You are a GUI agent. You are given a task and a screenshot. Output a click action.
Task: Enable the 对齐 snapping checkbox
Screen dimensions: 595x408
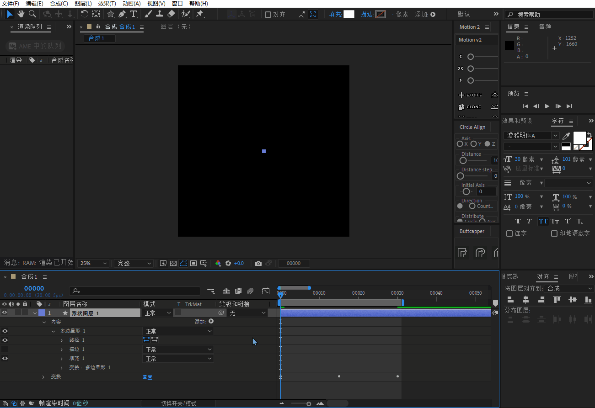tap(268, 15)
